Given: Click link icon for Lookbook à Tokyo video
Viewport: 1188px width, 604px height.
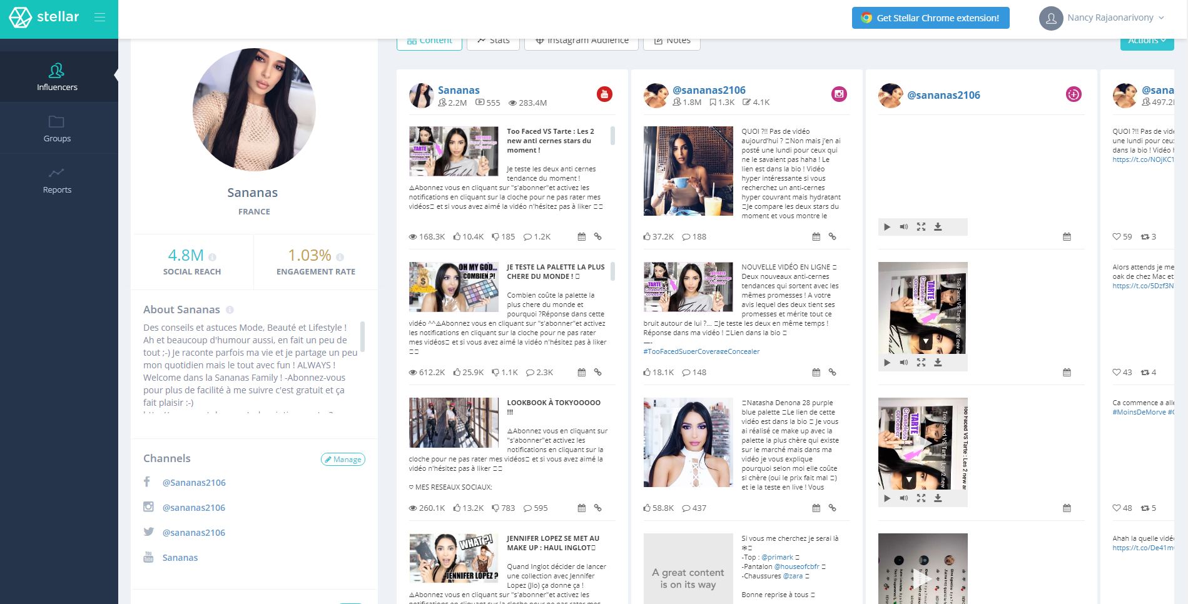Looking at the screenshot, I should [597, 508].
